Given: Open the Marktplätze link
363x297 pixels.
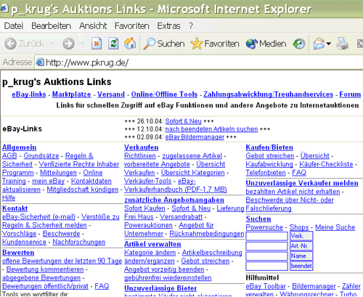Looking at the screenshot, I should pyautogui.click(x=71, y=94).
